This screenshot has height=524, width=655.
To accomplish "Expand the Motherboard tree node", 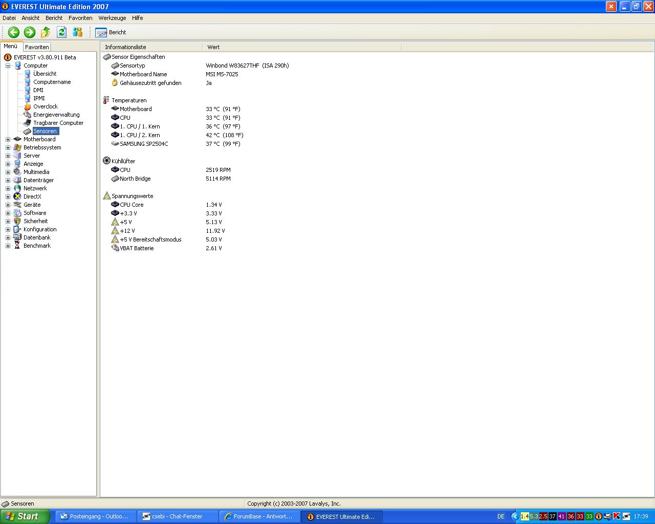I will 8,139.
